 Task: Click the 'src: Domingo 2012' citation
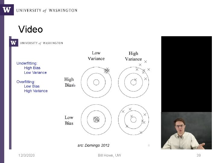[93, 145]
